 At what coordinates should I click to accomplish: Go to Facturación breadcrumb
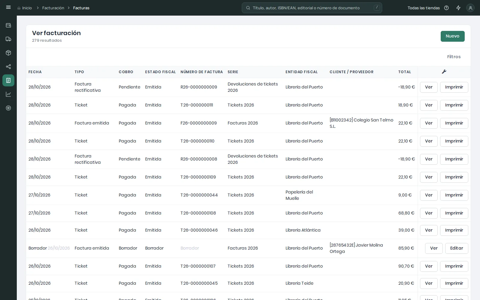click(x=53, y=8)
